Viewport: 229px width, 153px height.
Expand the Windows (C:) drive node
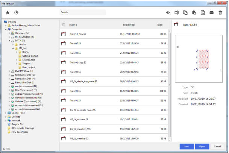click(9, 33)
